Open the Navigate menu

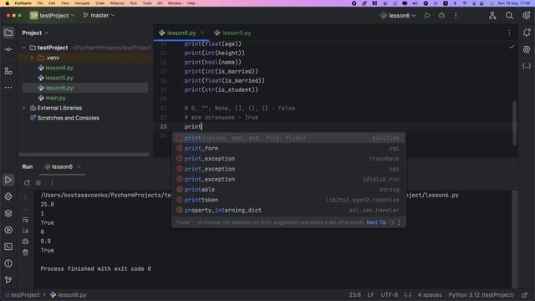tap(82, 3)
